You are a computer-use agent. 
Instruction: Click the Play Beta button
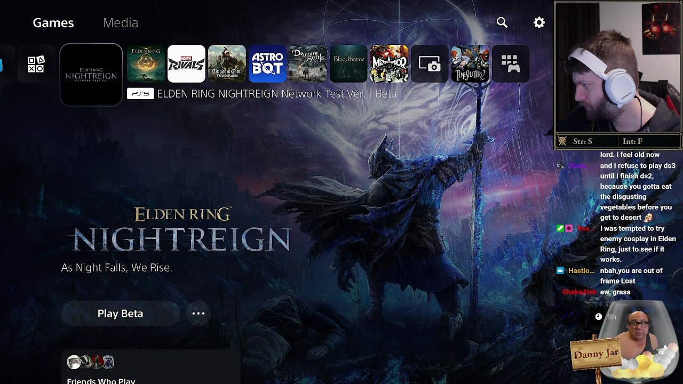pos(121,314)
